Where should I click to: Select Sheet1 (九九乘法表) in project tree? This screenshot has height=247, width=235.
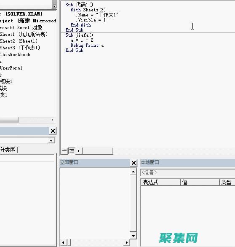[24, 34]
